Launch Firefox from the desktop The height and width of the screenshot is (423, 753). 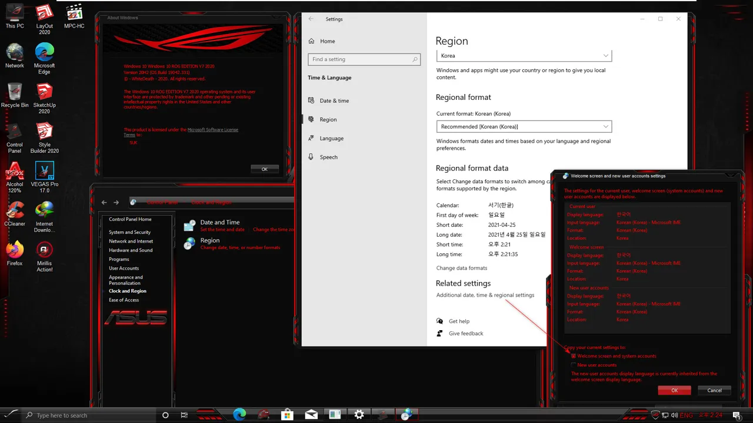(15, 253)
